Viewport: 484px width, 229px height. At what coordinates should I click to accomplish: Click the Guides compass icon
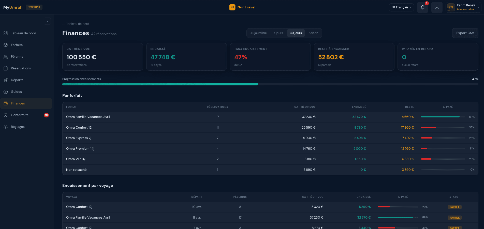[6, 92]
